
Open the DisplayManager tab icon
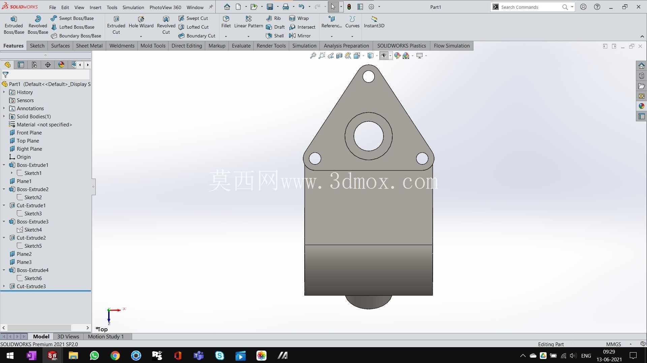click(x=61, y=65)
